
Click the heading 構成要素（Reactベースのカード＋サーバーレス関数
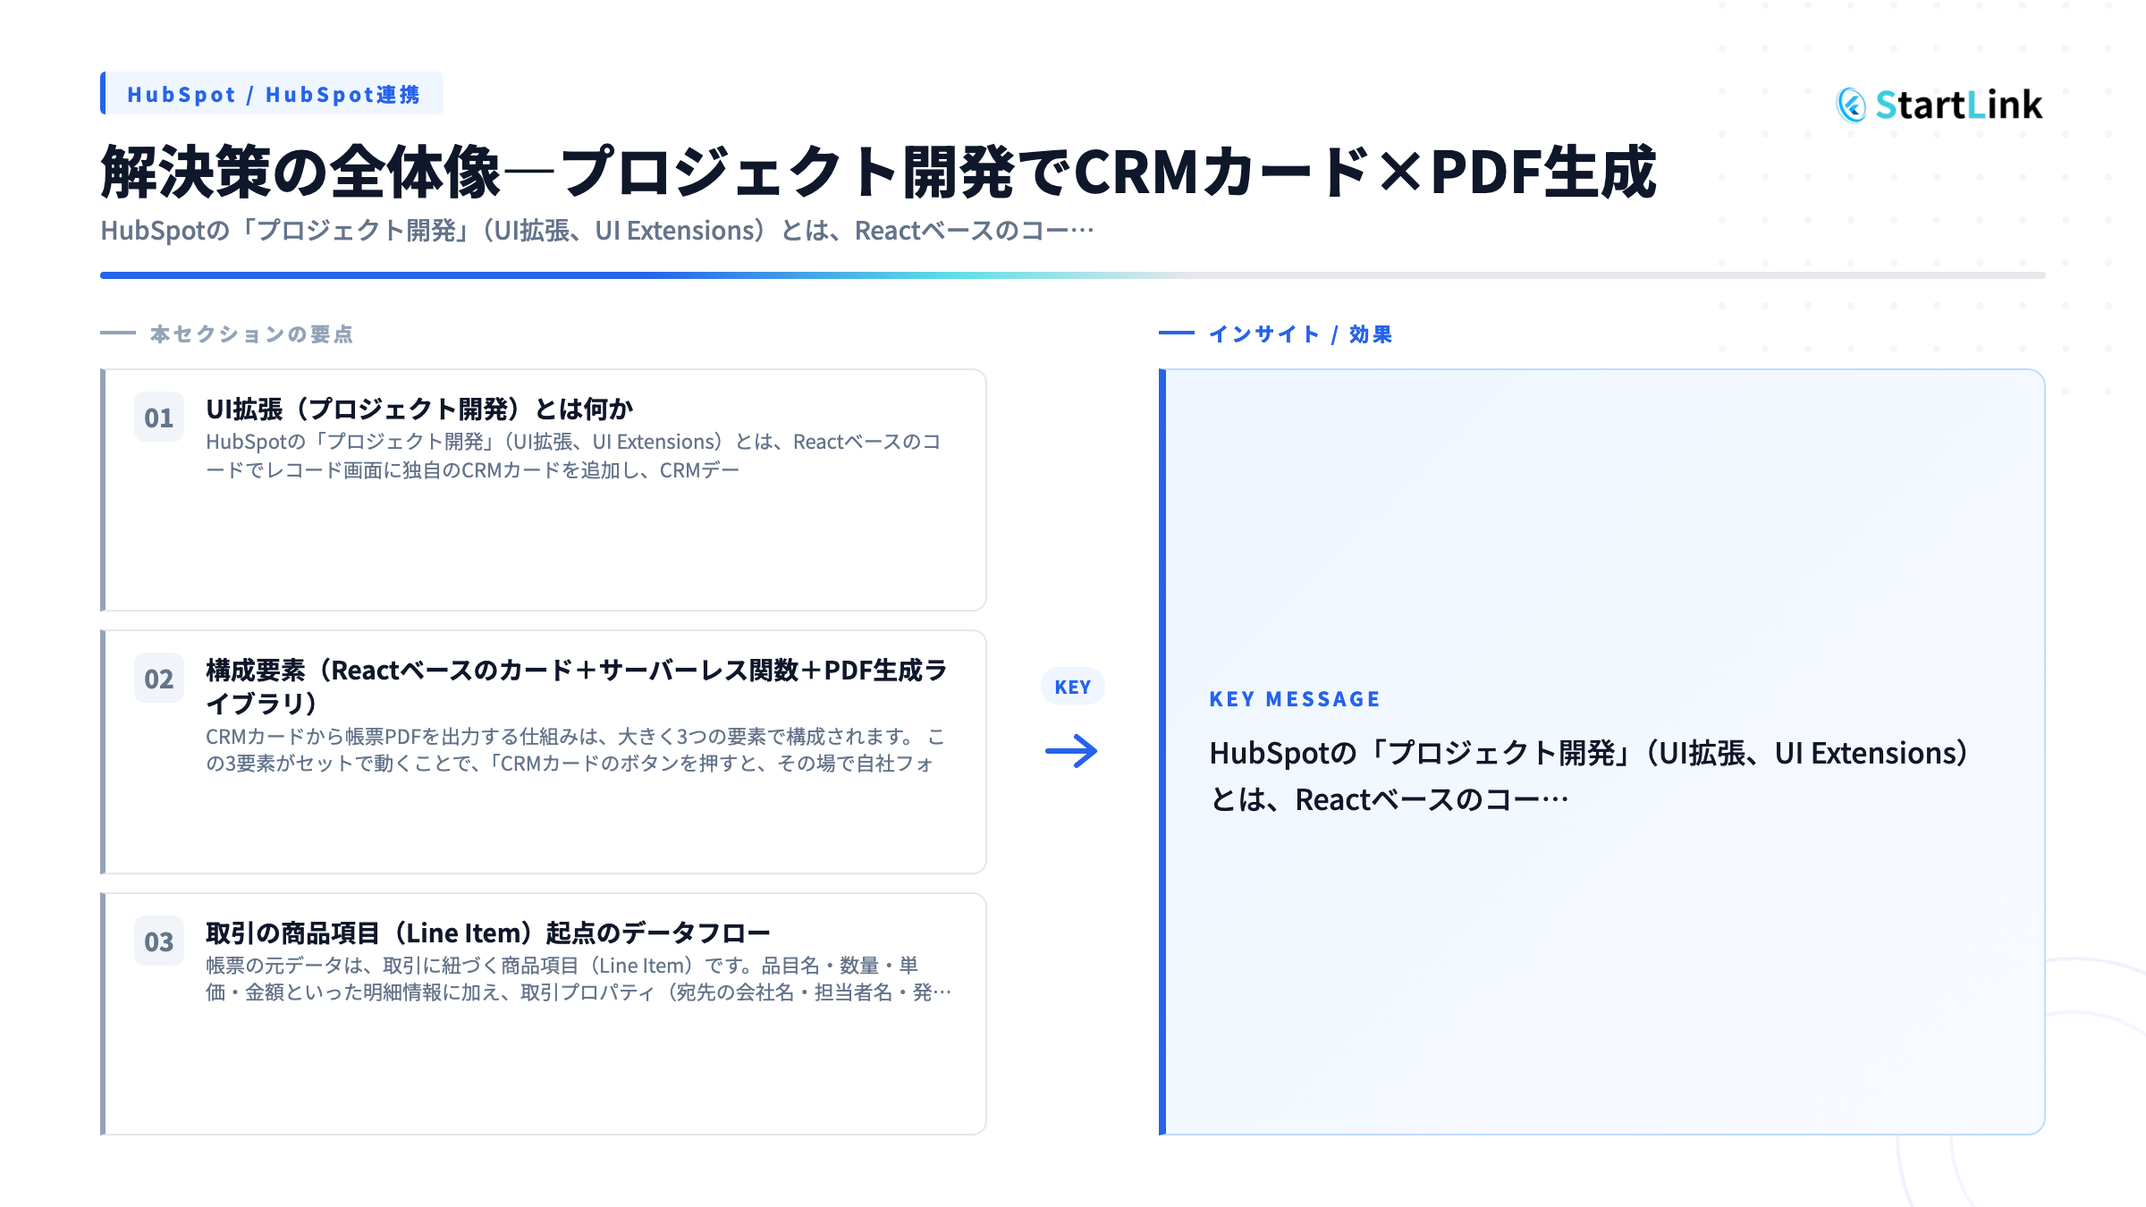[577, 687]
